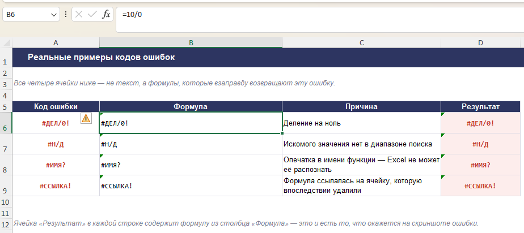This screenshot has height=233, width=524.
Task: Open the error warning icon beside A6
Action: click(86, 118)
